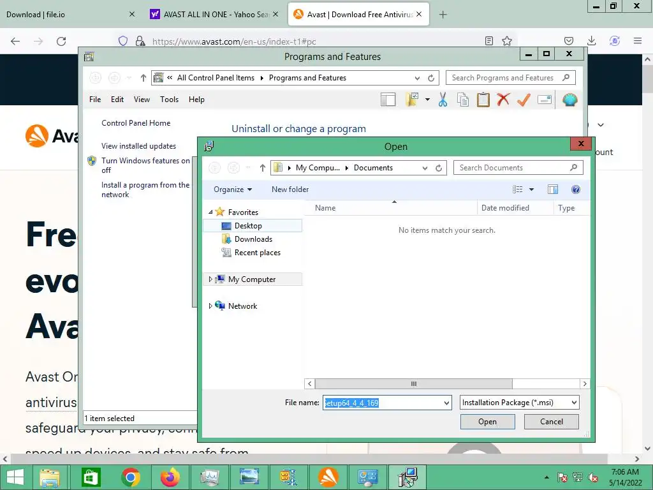
Task: Click the horizontal scrollbar in file list
Action: click(x=413, y=383)
